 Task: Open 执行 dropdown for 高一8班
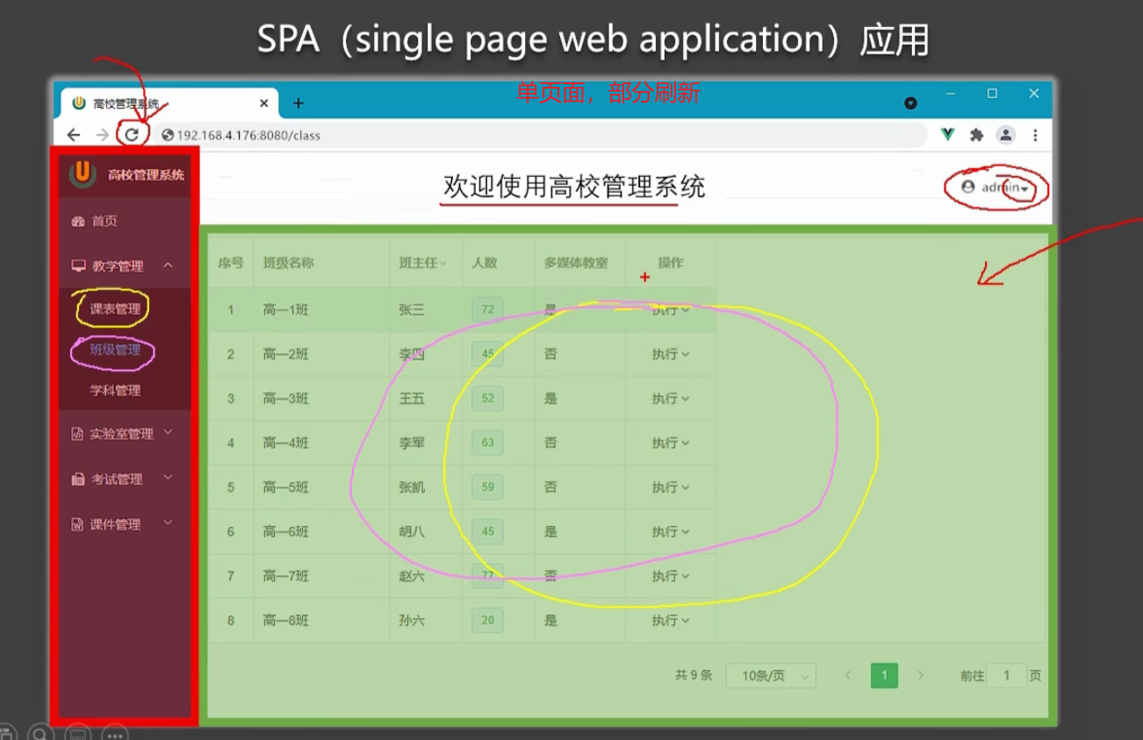coord(671,620)
